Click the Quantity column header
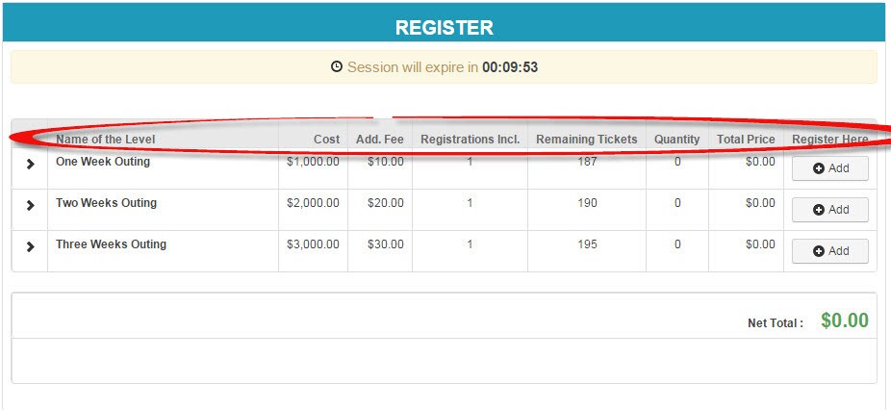The width and height of the screenshot is (891, 410). click(x=676, y=139)
